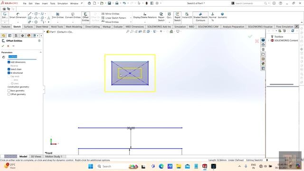Open the Offset Entities help icon
304x171 pixels.
[x=39, y=41]
